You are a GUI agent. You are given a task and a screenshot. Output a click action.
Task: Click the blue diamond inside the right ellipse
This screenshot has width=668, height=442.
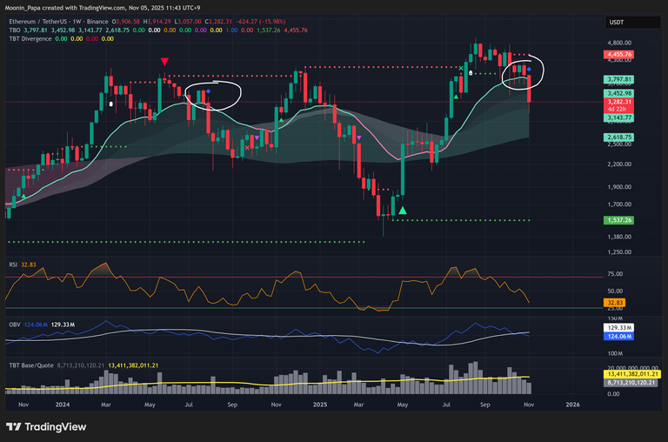point(530,69)
